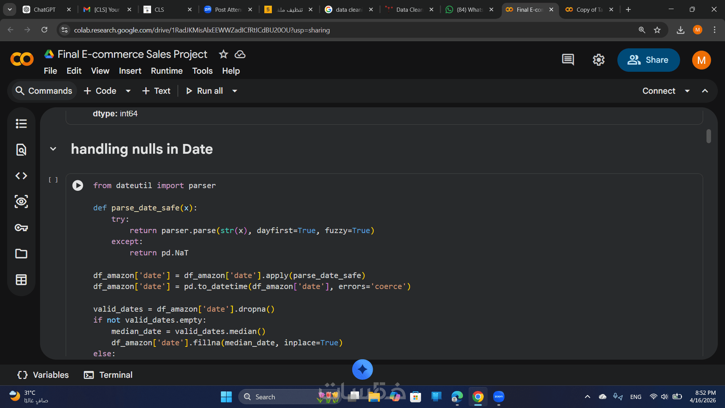The image size is (725, 408).
Task: Open the find and replace sidebar icon
Action: click(x=21, y=150)
